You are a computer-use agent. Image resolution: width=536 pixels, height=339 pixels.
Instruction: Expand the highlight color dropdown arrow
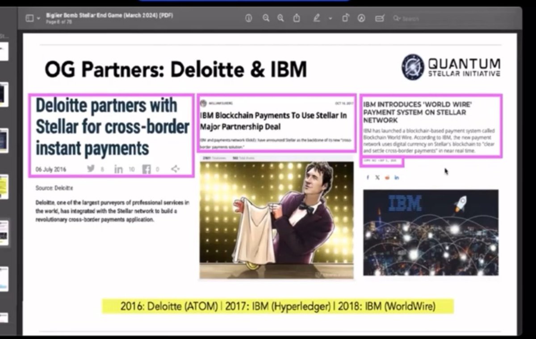click(331, 18)
